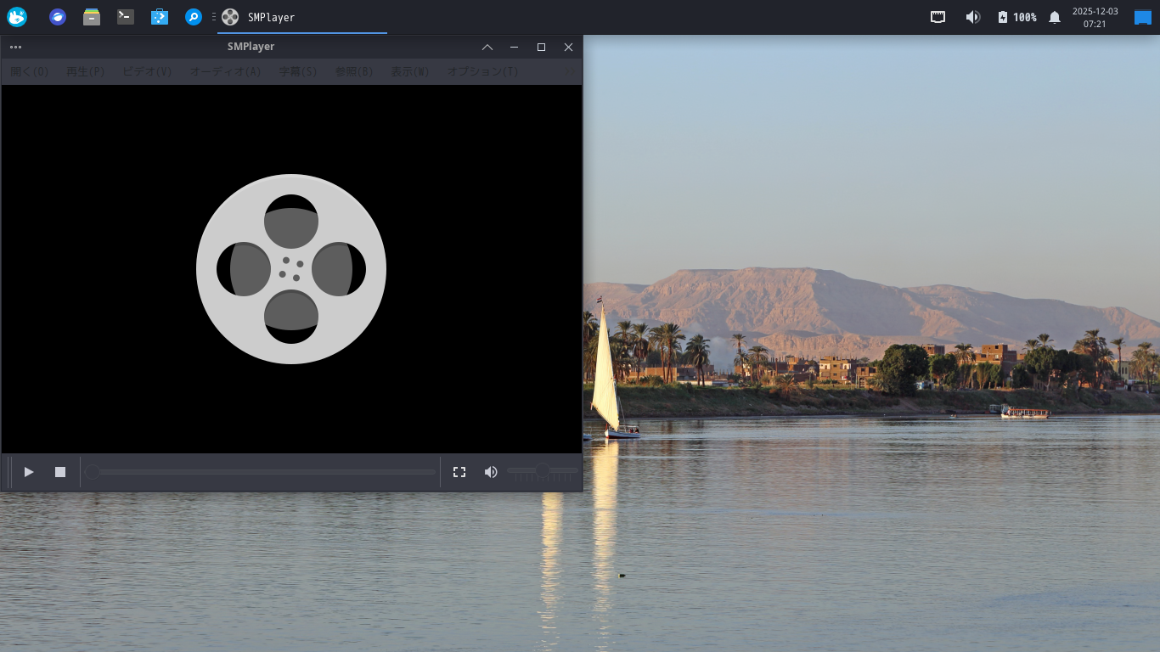This screenshot has height=652, width=1160.
Task: Open the blue search magnifier launcher
Action: (194, 17)
